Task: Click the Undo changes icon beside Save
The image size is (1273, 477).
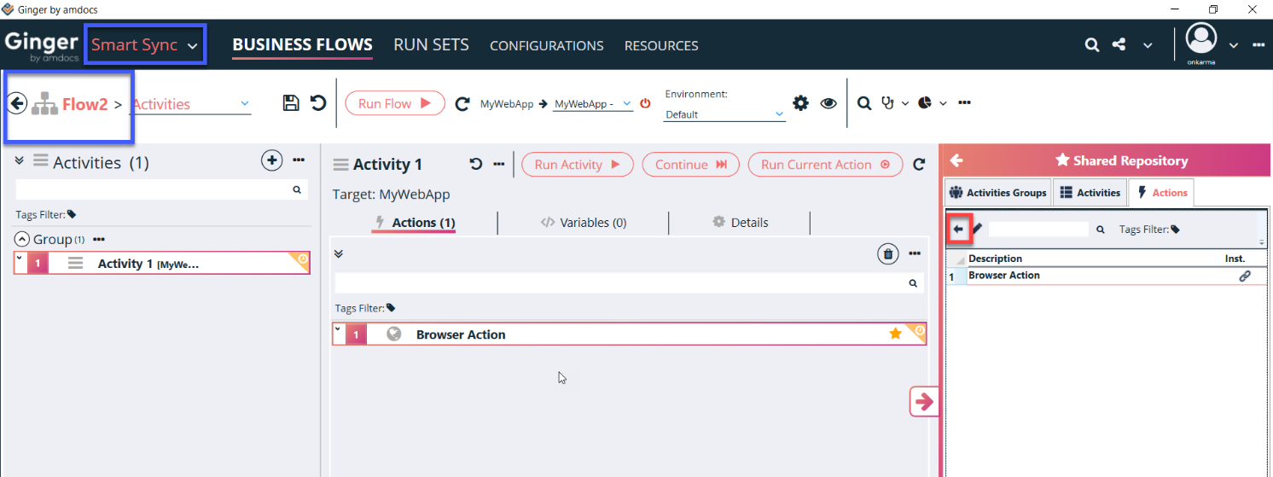Action: (318, 103)
